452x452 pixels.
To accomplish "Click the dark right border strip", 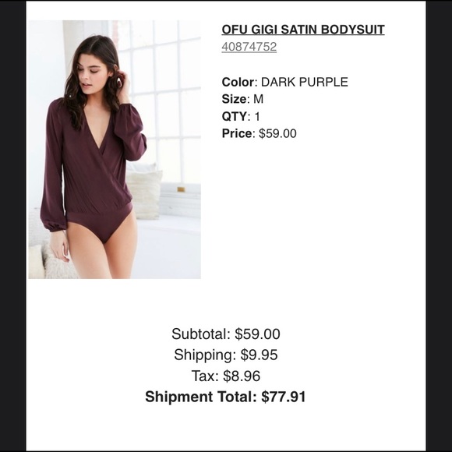I will pos(439,226).
